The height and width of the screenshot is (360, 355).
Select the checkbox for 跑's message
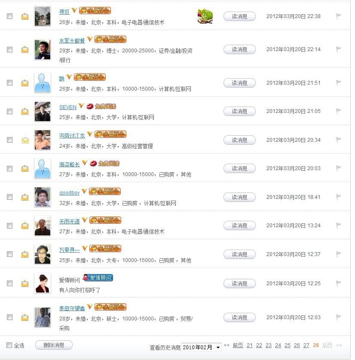point(9,83)
